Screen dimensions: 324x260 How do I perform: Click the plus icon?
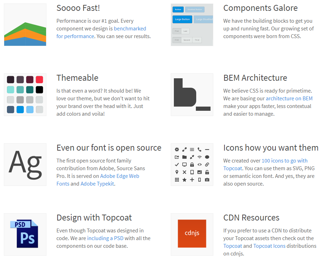pyautogui.click(x=192, y=180)
